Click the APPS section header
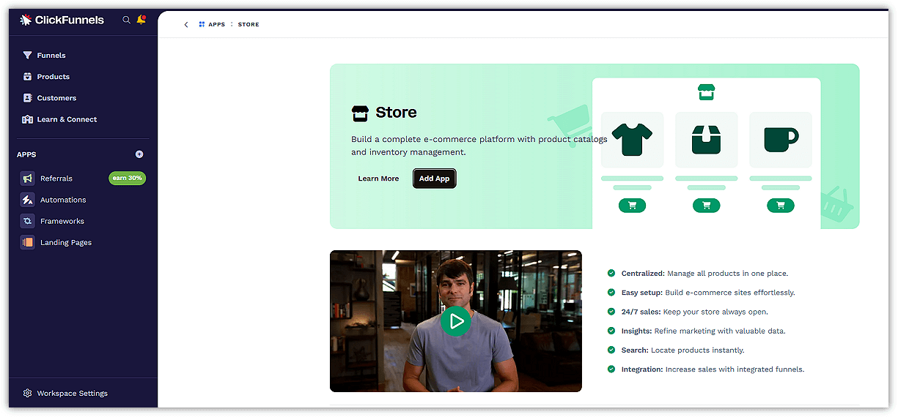The width and height of the screenshot is (898, 417). [26, 154]
